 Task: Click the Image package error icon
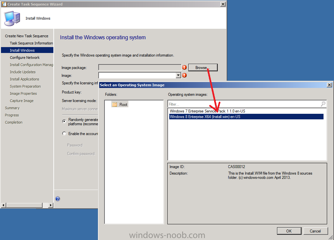coord(184,67)
